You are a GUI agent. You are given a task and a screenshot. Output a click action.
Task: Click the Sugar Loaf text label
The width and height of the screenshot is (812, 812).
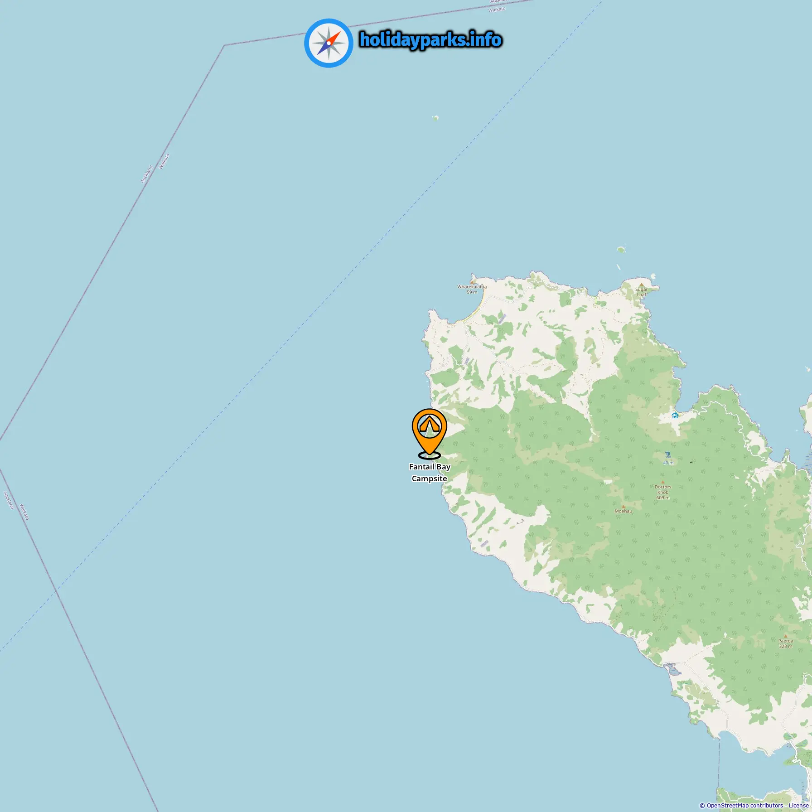pos(641,292)
